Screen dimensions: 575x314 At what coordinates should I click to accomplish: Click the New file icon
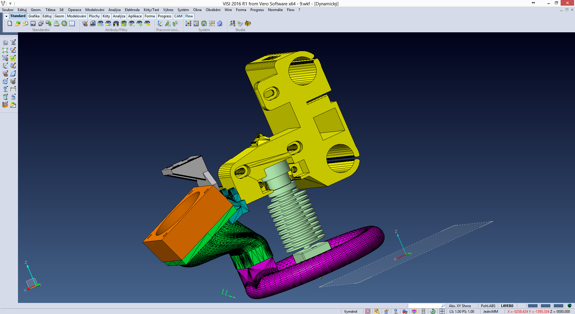10,23
